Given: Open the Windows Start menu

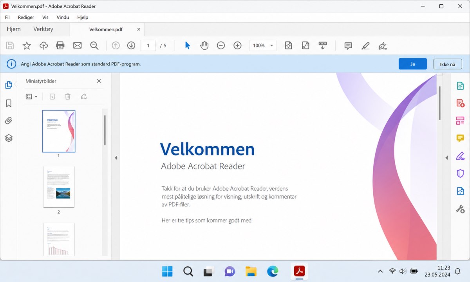Looking at the screenshot, I should [167, 271].
